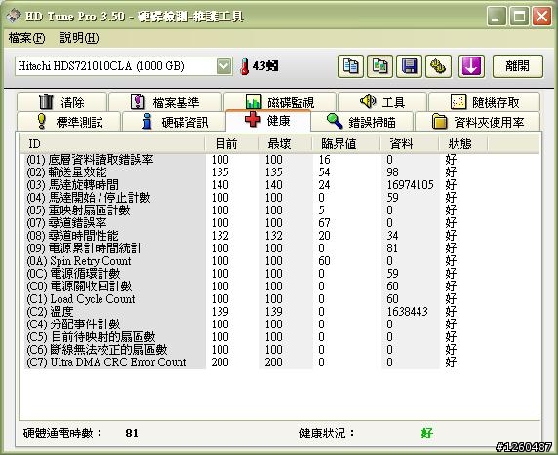Select the (C2) 溫度 row
558x455 pixels.
click(242, 312)
